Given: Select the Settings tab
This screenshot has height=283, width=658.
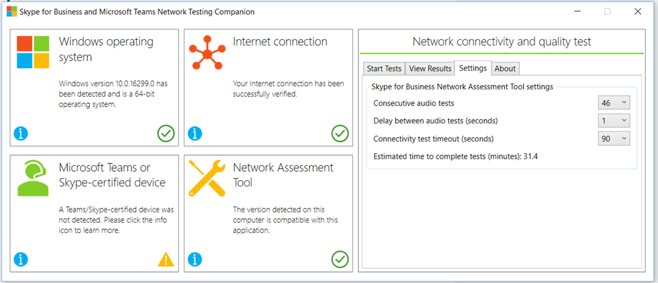Looking at the screenshot, I should (473, 68).
